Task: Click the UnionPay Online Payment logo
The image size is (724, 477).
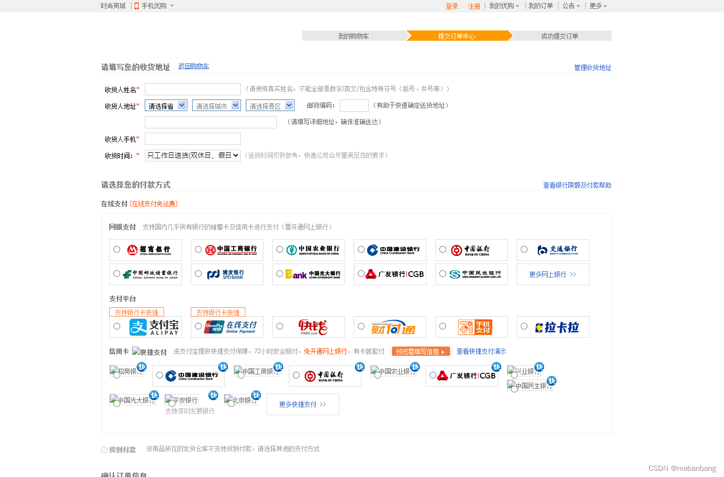Action: (231, 327)
